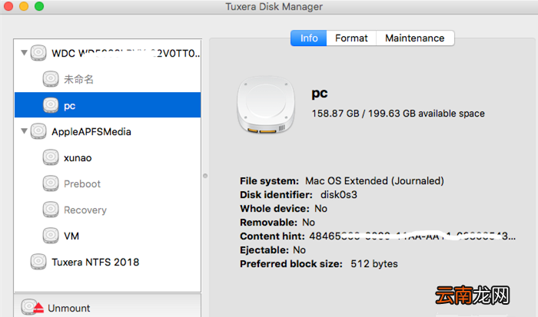
Task: Close the Tuxera Disk Manager window
Action: click(x=8, y=6)
